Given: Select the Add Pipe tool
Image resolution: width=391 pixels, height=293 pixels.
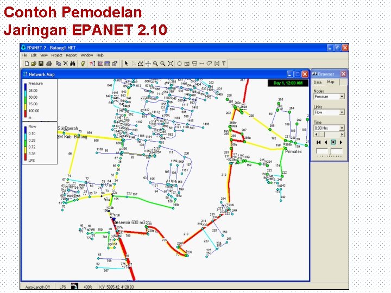Looking at the screenshot, I should click(201, 63).
